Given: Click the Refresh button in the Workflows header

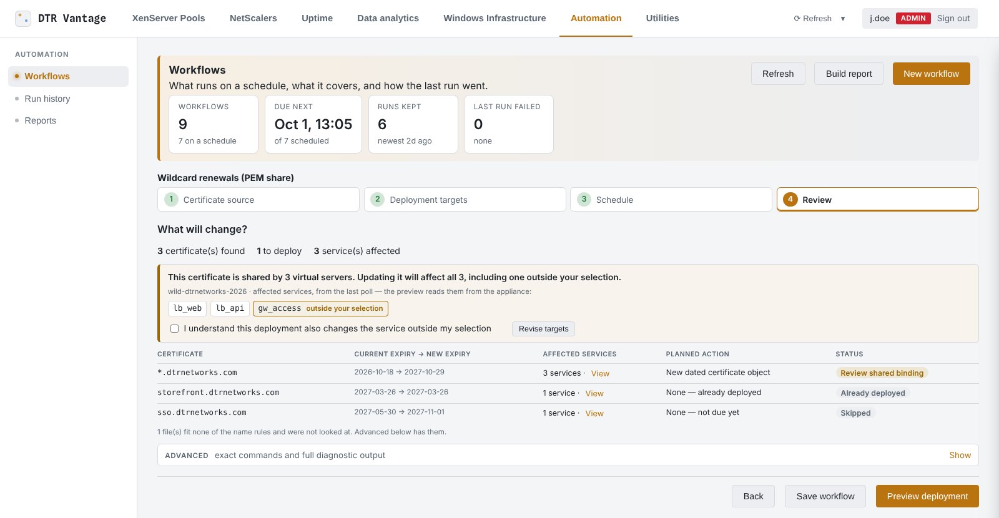Looking at the screenshot, I should (778, 74).
